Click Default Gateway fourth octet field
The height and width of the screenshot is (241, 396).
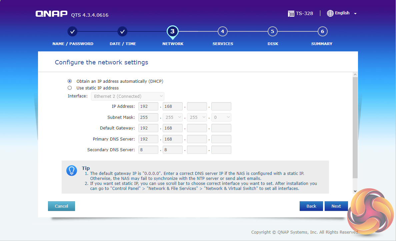[221, 128]
